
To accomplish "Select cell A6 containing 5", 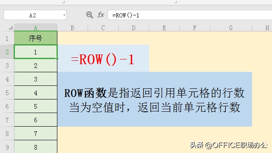I will pyautogui.click(x=36, y=106).
